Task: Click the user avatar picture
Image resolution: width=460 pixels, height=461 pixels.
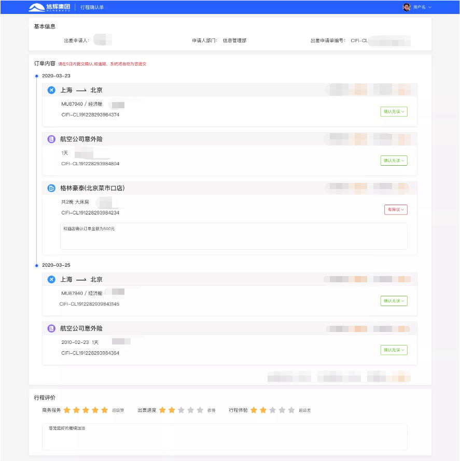Action: point(407,7)
